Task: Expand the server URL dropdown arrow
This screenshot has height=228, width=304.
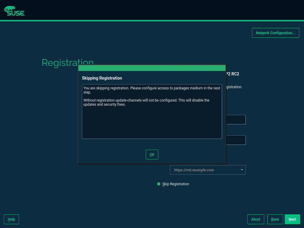Action: (242, 170)
